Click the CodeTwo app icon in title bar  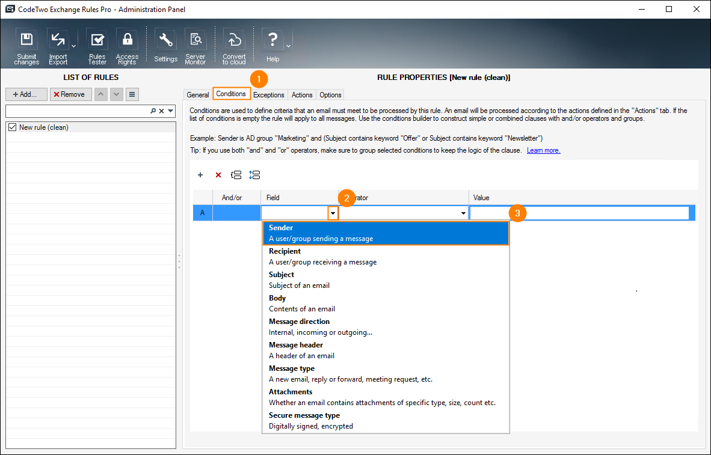(10, 9)
